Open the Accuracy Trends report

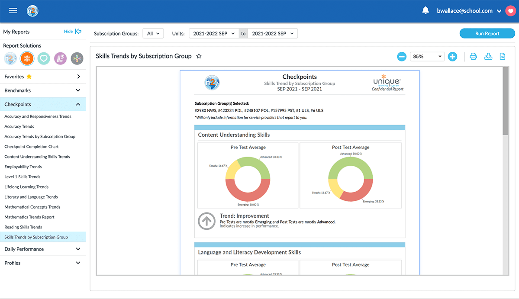[19, 126]
